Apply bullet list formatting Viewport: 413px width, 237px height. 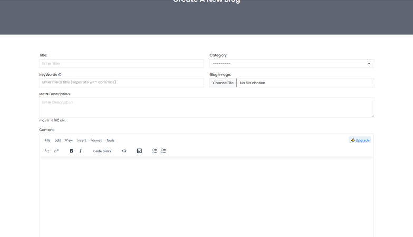point(155,151)
